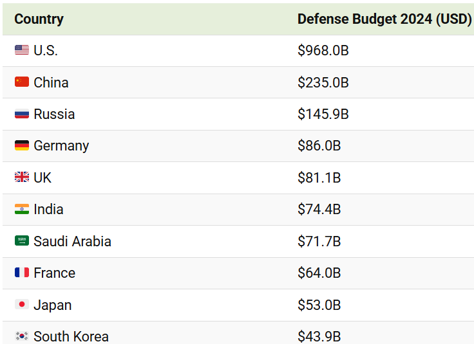Click the France flag icon
474x344 pixels.
click(22, 273)
